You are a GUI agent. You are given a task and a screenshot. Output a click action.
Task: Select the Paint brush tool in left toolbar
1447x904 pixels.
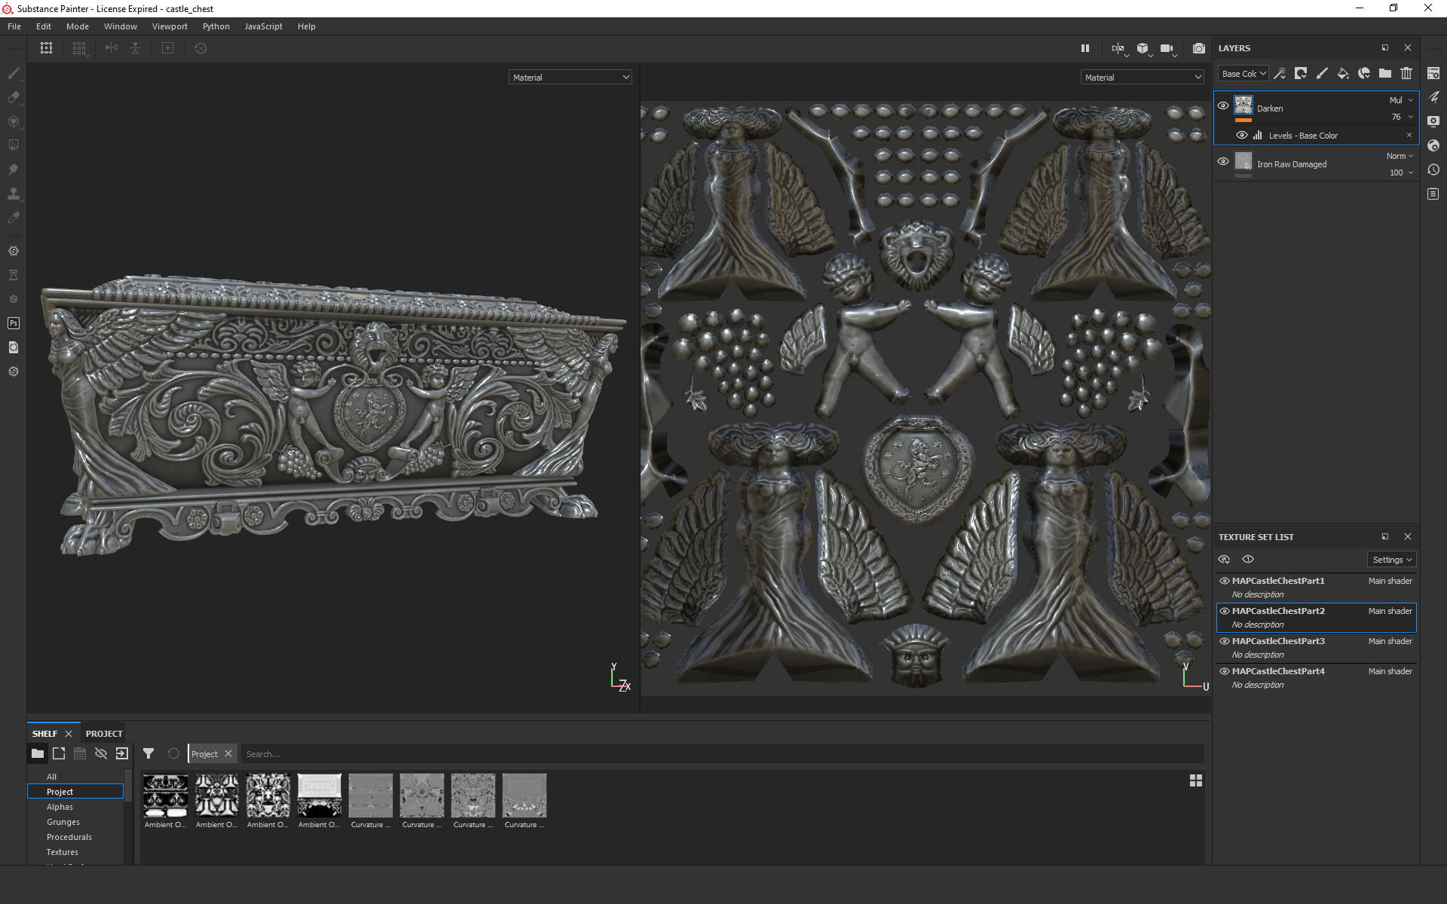point(14,73)
